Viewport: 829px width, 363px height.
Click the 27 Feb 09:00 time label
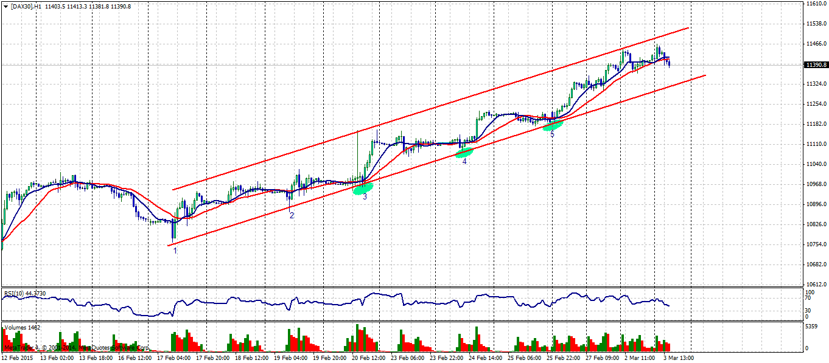[x=602, y=359]
